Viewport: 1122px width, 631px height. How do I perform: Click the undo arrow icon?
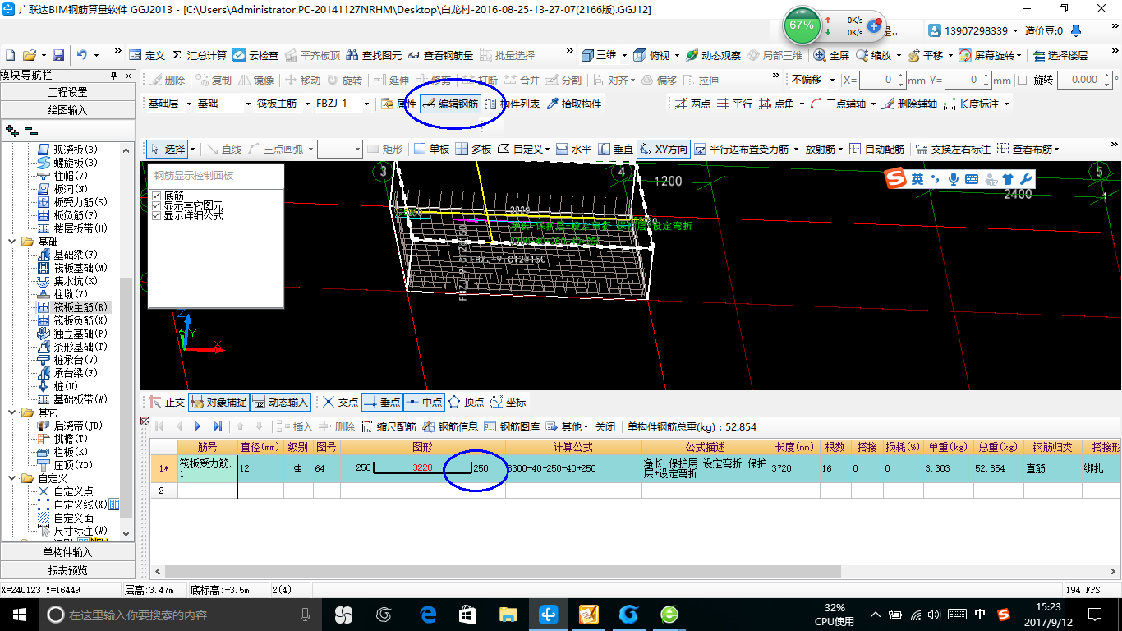coord(82,55)
